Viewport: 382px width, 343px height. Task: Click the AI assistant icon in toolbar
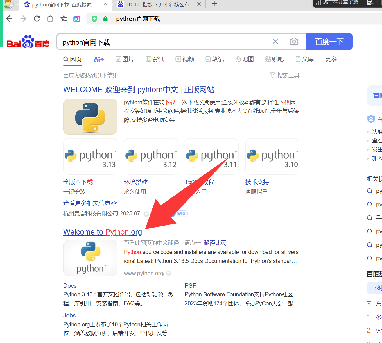[x=77, y=19]
